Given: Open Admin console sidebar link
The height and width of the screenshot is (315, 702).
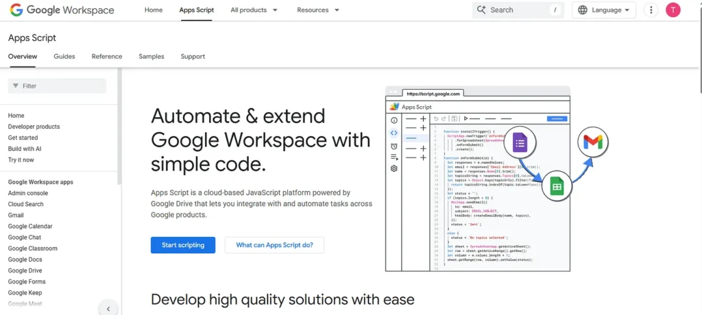Looking at the screenshot, I should click(x=27, y=193).
